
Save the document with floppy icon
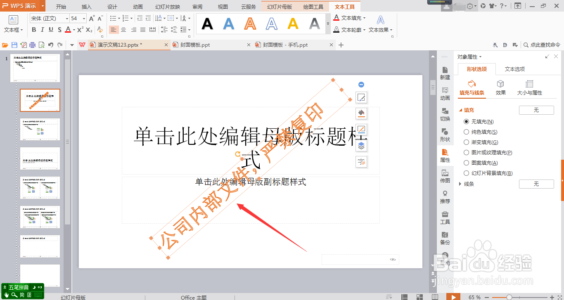[14, 45]
